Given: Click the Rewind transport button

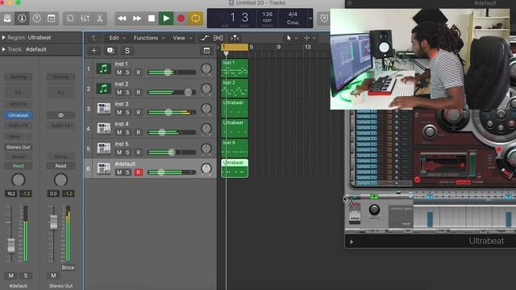Looking at the screenshot, I should [122, 19].
